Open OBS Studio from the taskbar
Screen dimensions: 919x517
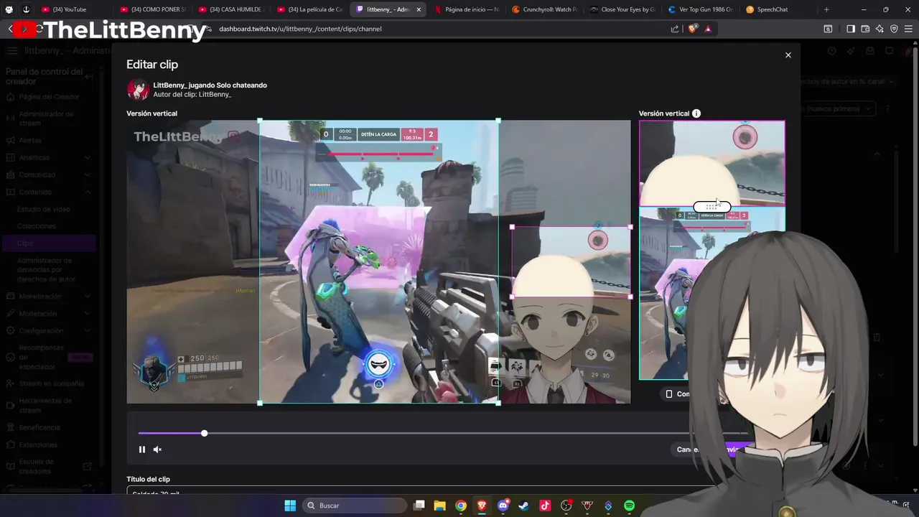566,506
